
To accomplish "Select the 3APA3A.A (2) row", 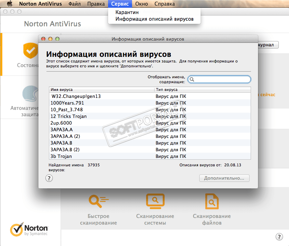I will 150,136.
